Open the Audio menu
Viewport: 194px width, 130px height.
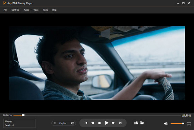tap(26, 10)
